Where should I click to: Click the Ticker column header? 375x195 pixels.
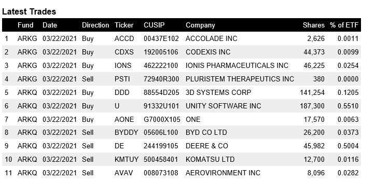coord(124,25)
